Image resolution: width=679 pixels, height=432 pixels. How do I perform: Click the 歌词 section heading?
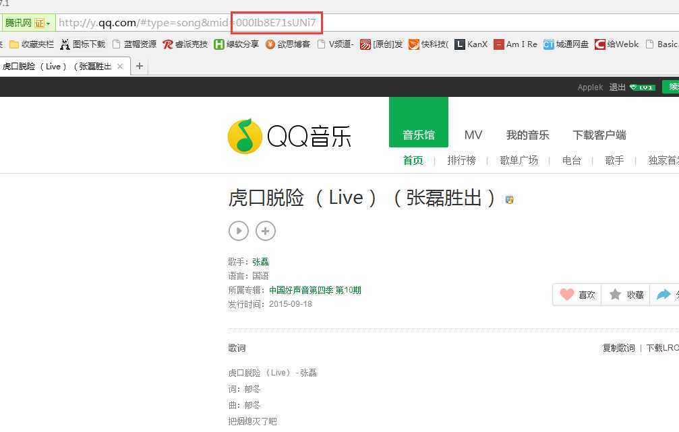tap(237, 348)
